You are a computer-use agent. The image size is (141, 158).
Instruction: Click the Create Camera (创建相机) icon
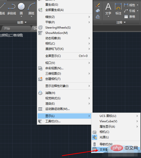tap(40, 79)
